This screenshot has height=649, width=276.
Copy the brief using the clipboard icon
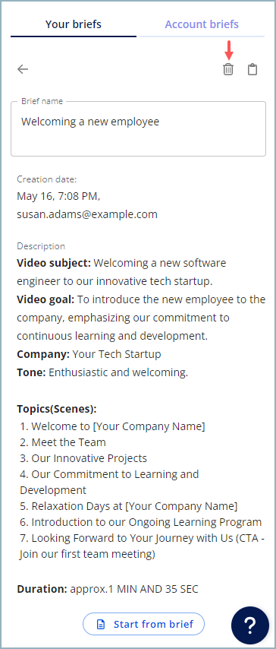[252, 69]
